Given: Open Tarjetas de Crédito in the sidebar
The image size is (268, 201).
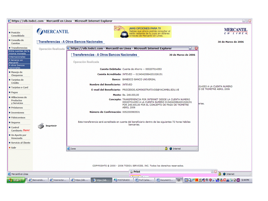Looking at the screenshot, I should click(x=17, y=81).
